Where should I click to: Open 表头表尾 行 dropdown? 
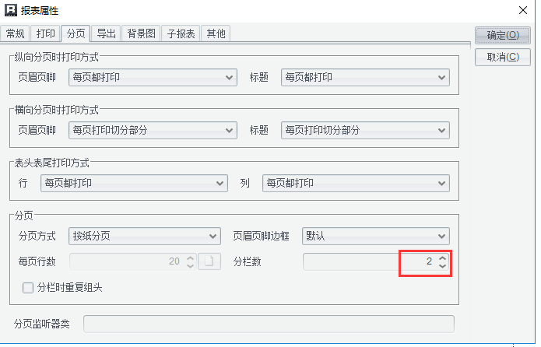(134, 183)
